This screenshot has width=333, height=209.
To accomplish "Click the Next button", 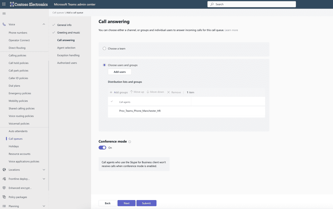I will (x=126, y=203).
